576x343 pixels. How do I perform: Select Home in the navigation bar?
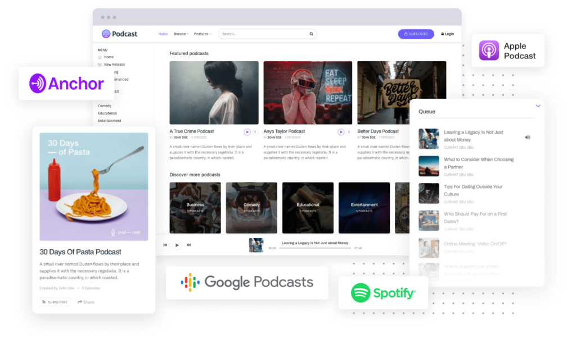(163, 34)
